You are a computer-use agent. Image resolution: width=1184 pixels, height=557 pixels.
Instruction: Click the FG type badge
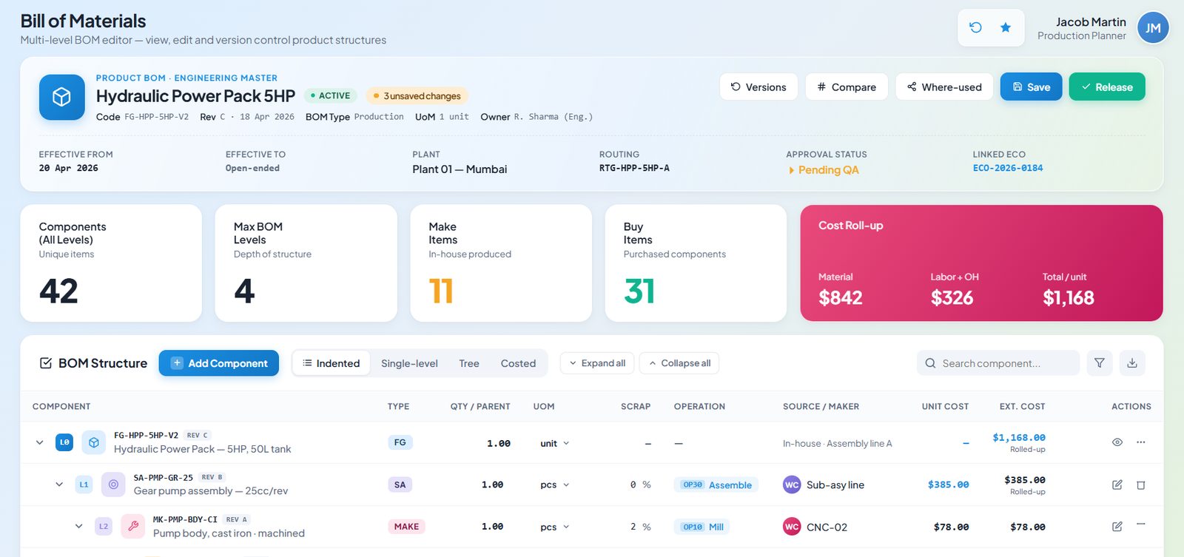tap(400, 442)
